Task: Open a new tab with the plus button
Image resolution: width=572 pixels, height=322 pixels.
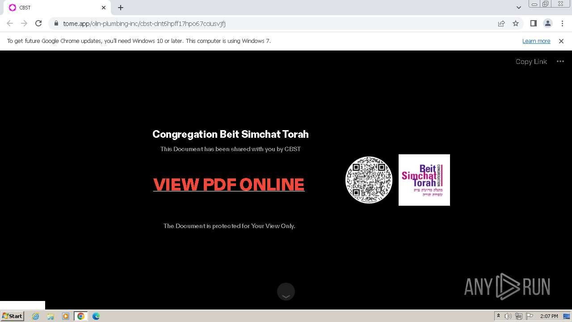Action: 121,8
